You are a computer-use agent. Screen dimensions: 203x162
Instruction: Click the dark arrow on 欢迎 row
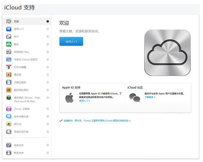48,21
